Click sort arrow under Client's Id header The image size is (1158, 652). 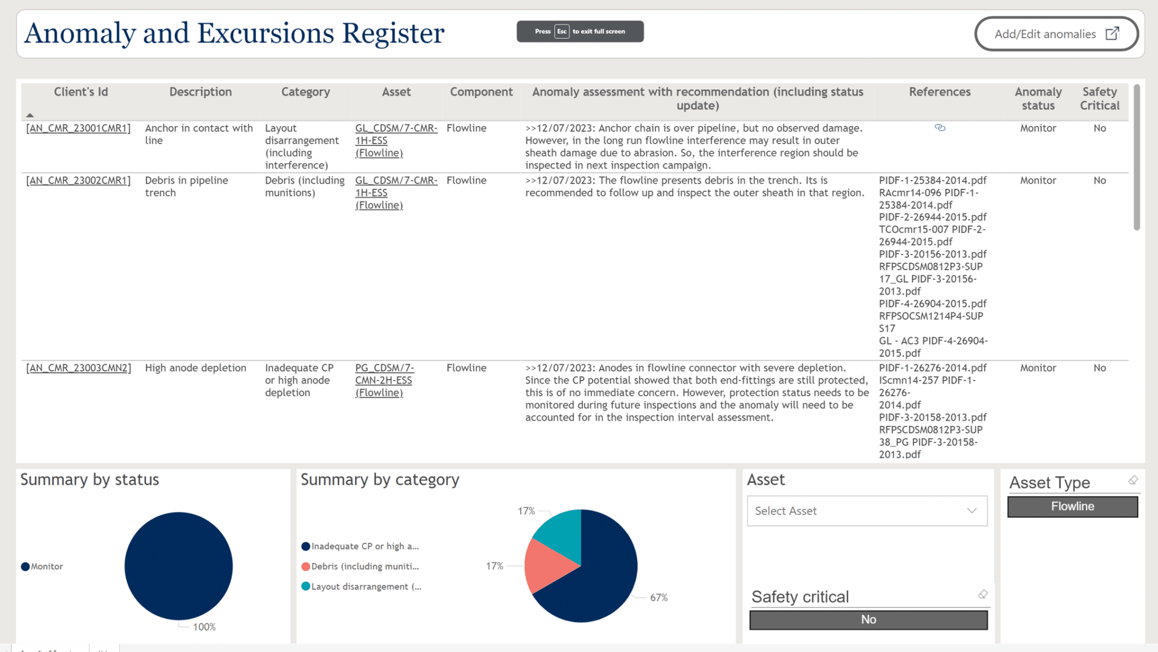click(30, 115)
